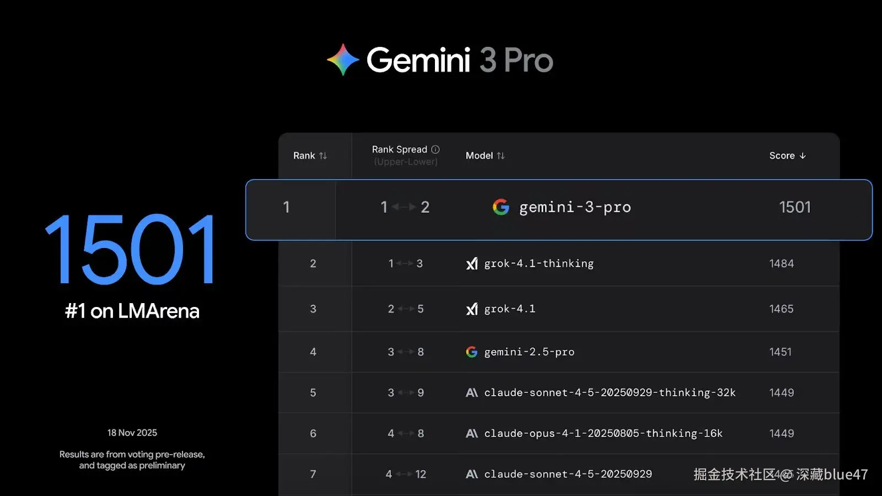Click xAI logo beside grok-4.1-thinking
This screenshot has height=496, width=882.
[472, 263]
